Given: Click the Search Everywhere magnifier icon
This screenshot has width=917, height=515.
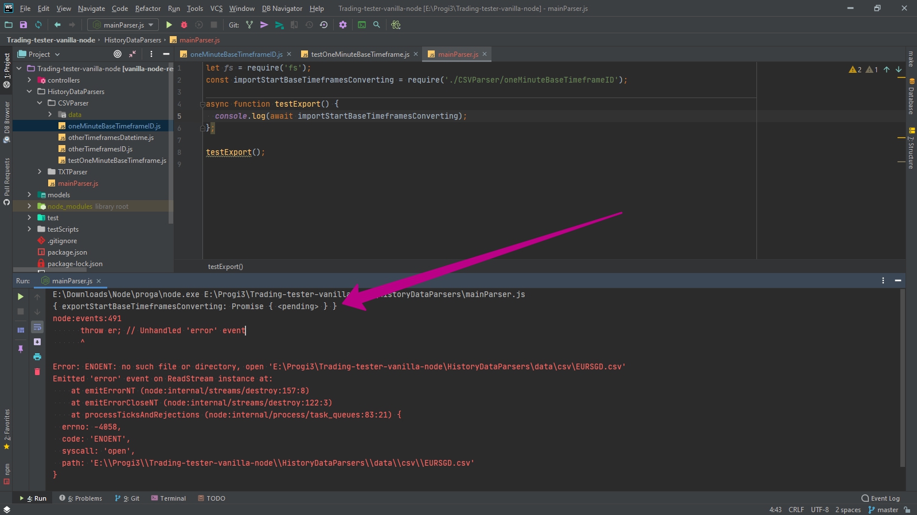Looking at the screenshot, I should pyautogui.click(x=377, y=25).
